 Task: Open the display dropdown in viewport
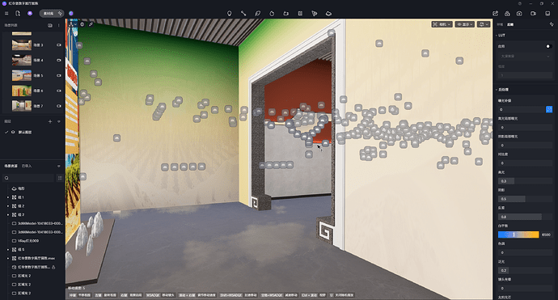465,24
